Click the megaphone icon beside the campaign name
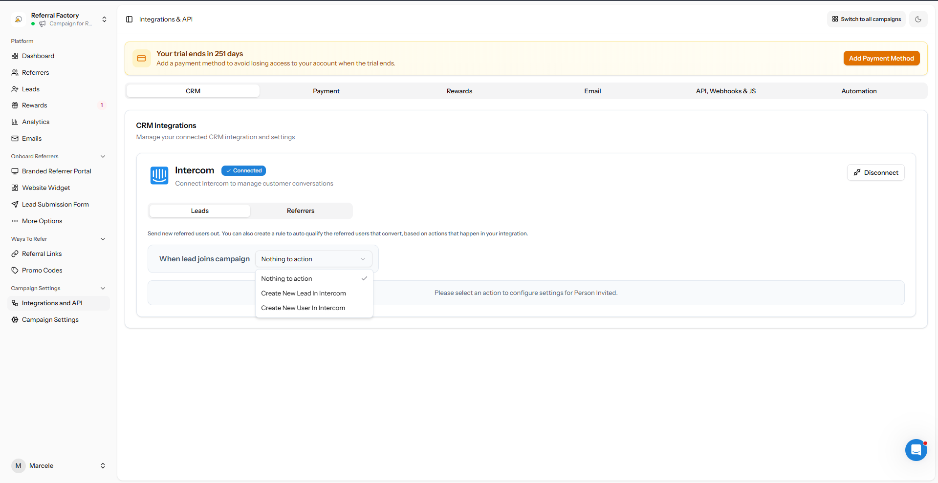 point(43,24)
